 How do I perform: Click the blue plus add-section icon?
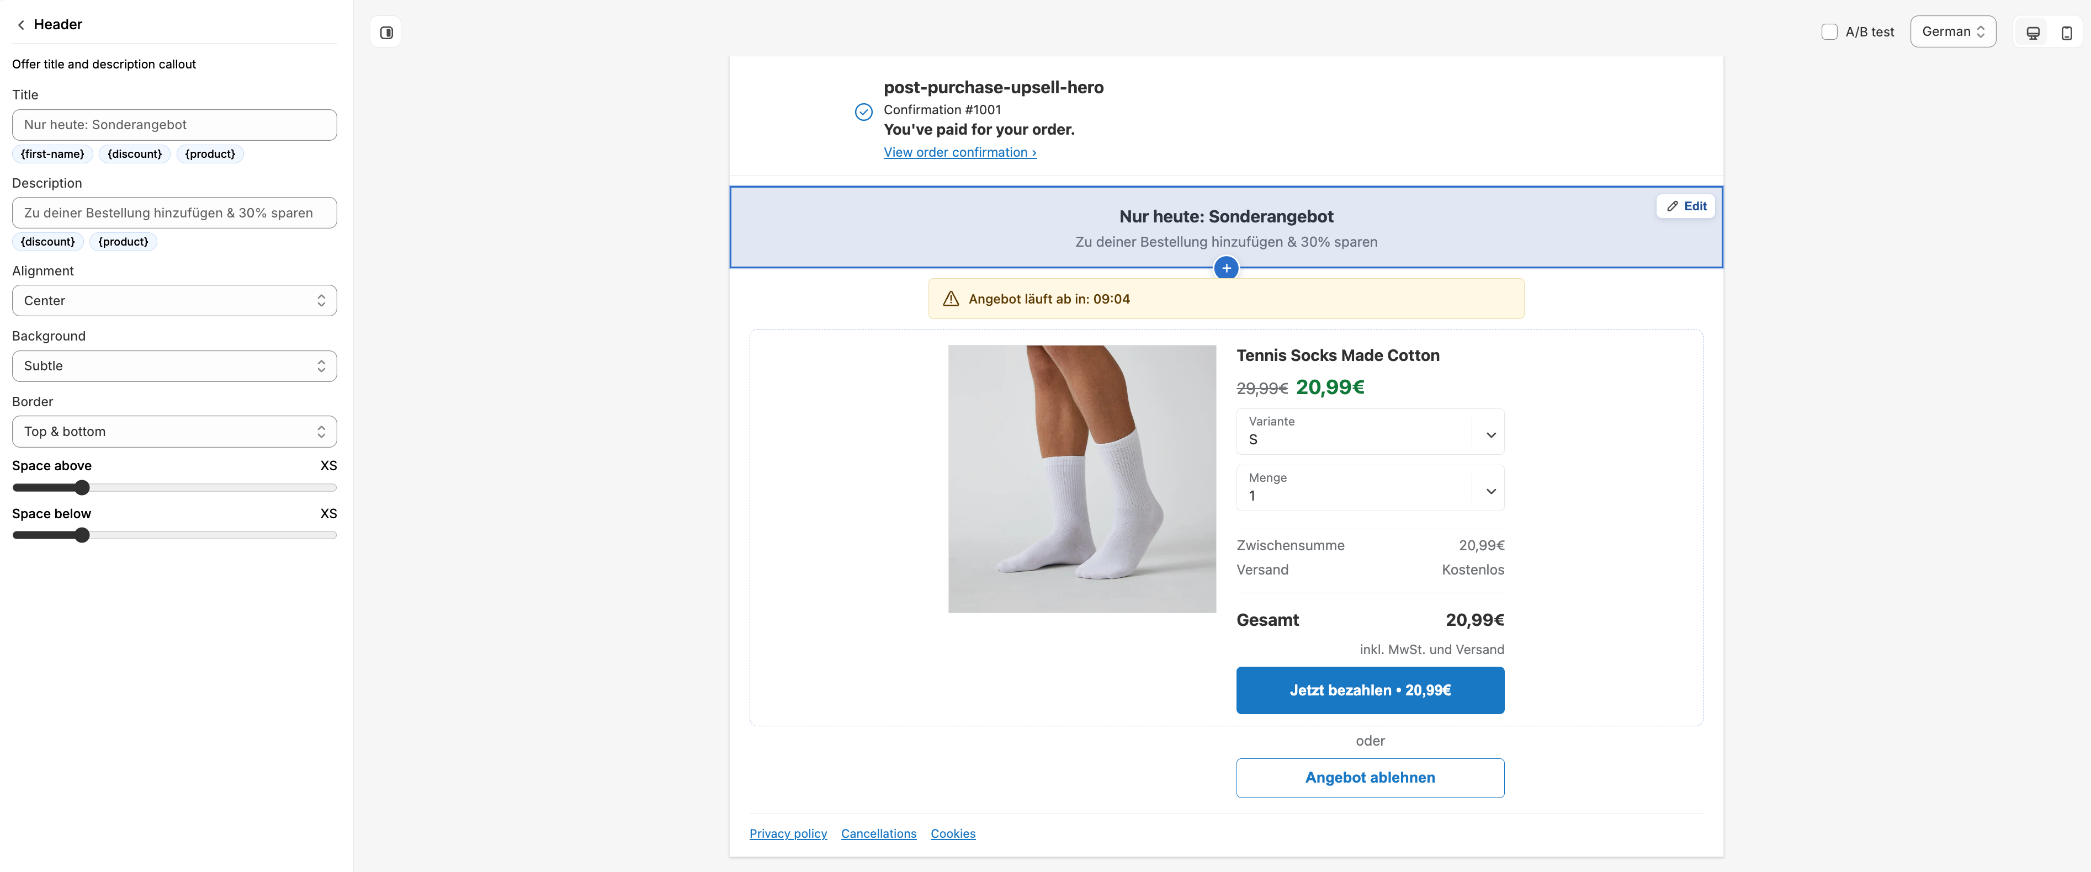[1225, 268]
